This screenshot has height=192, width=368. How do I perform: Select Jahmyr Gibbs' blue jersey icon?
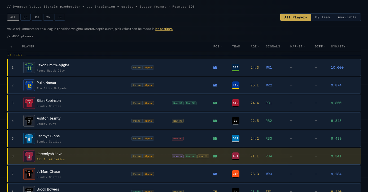click(29, 138)
